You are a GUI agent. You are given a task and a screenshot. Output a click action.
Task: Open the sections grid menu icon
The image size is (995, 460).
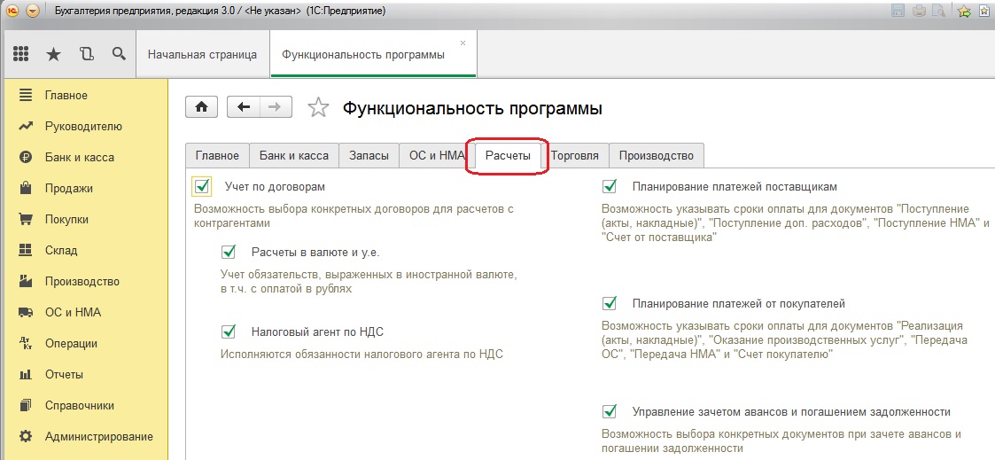[21, 55]
